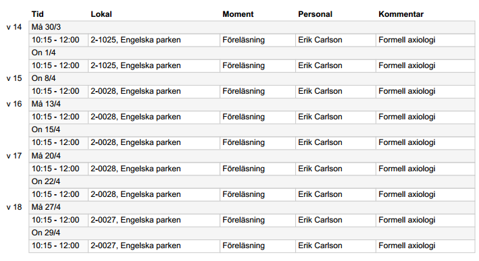The width and height of the screenshot is (479, 261).
Task: Select the Må 13/4 date row
Action: coord(252,104)
